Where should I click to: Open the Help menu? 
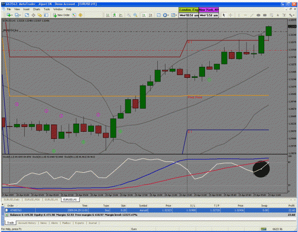69,9
